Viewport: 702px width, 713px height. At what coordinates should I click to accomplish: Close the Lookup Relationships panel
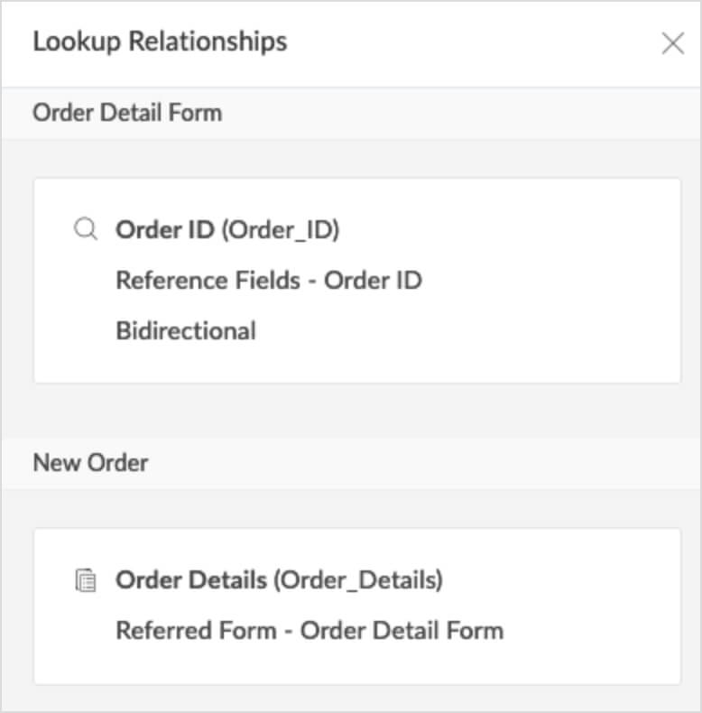[672, 43]
